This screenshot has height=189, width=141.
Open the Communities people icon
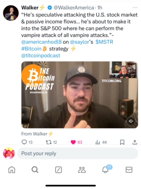pos(82,170)
